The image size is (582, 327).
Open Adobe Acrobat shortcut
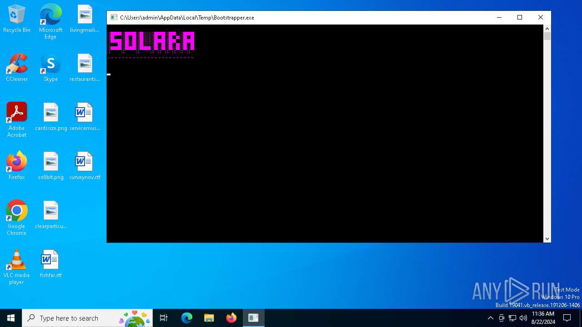[x=17, y=119]
